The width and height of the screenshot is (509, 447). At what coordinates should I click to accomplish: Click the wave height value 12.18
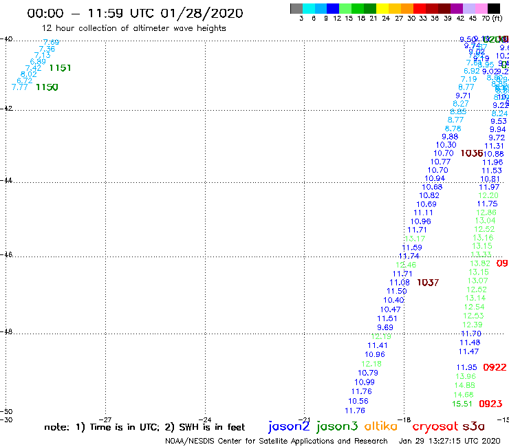coord(371,364)
